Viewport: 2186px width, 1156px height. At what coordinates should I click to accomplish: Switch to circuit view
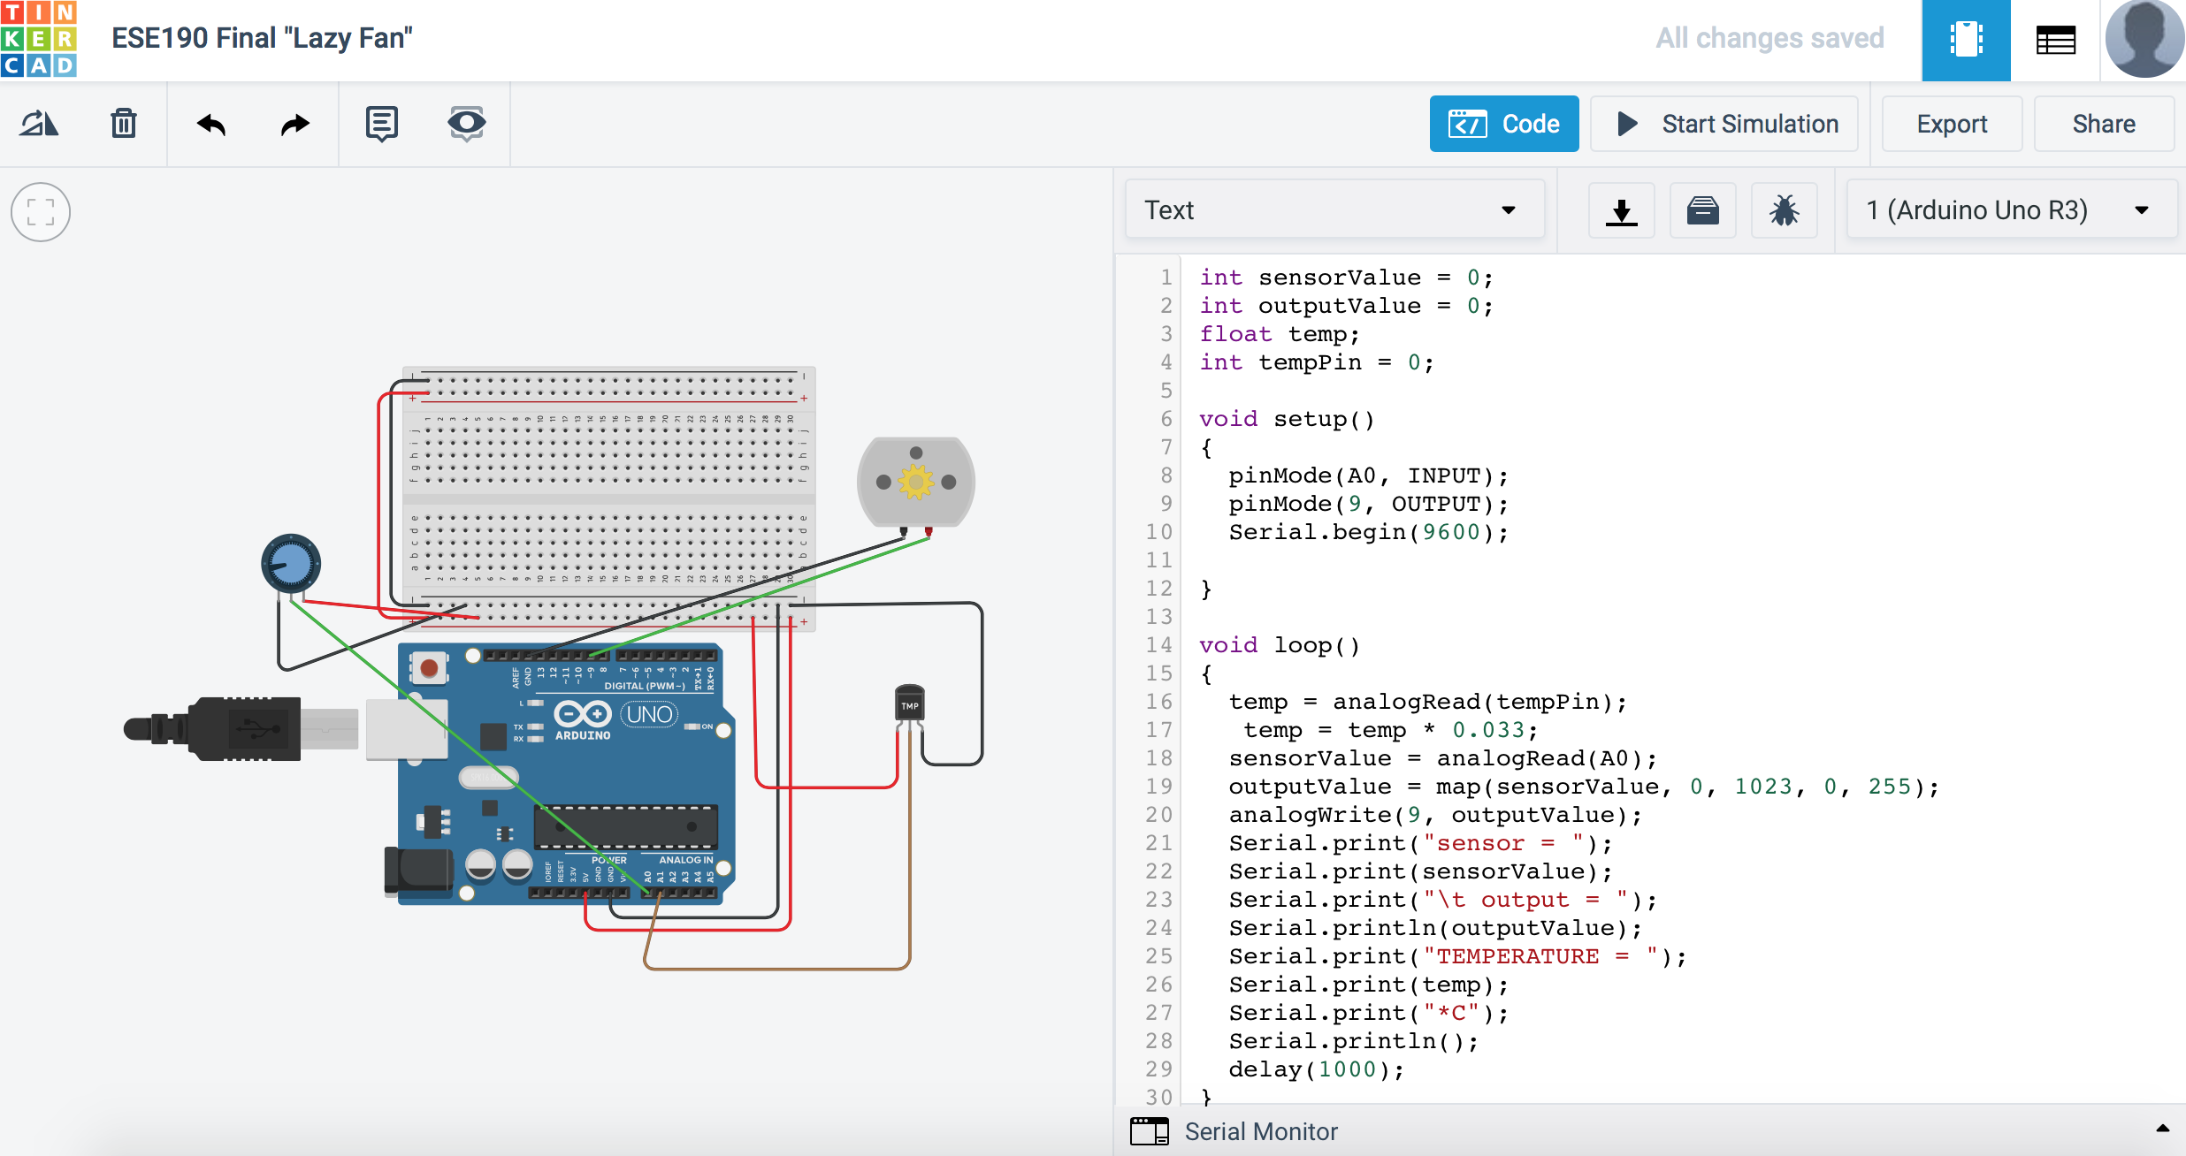[1965, 40]
